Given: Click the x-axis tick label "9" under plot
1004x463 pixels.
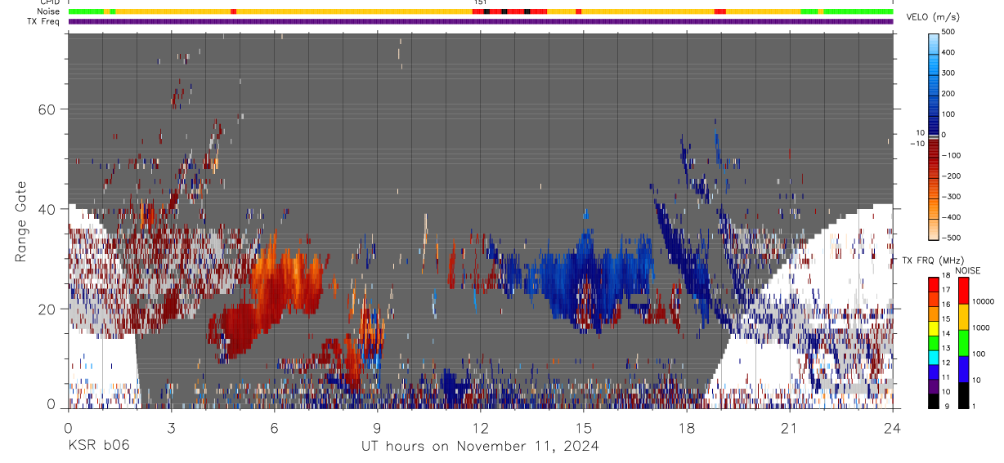Looking at the screenshot, I should pyautogui.click(x=377, y=428).
